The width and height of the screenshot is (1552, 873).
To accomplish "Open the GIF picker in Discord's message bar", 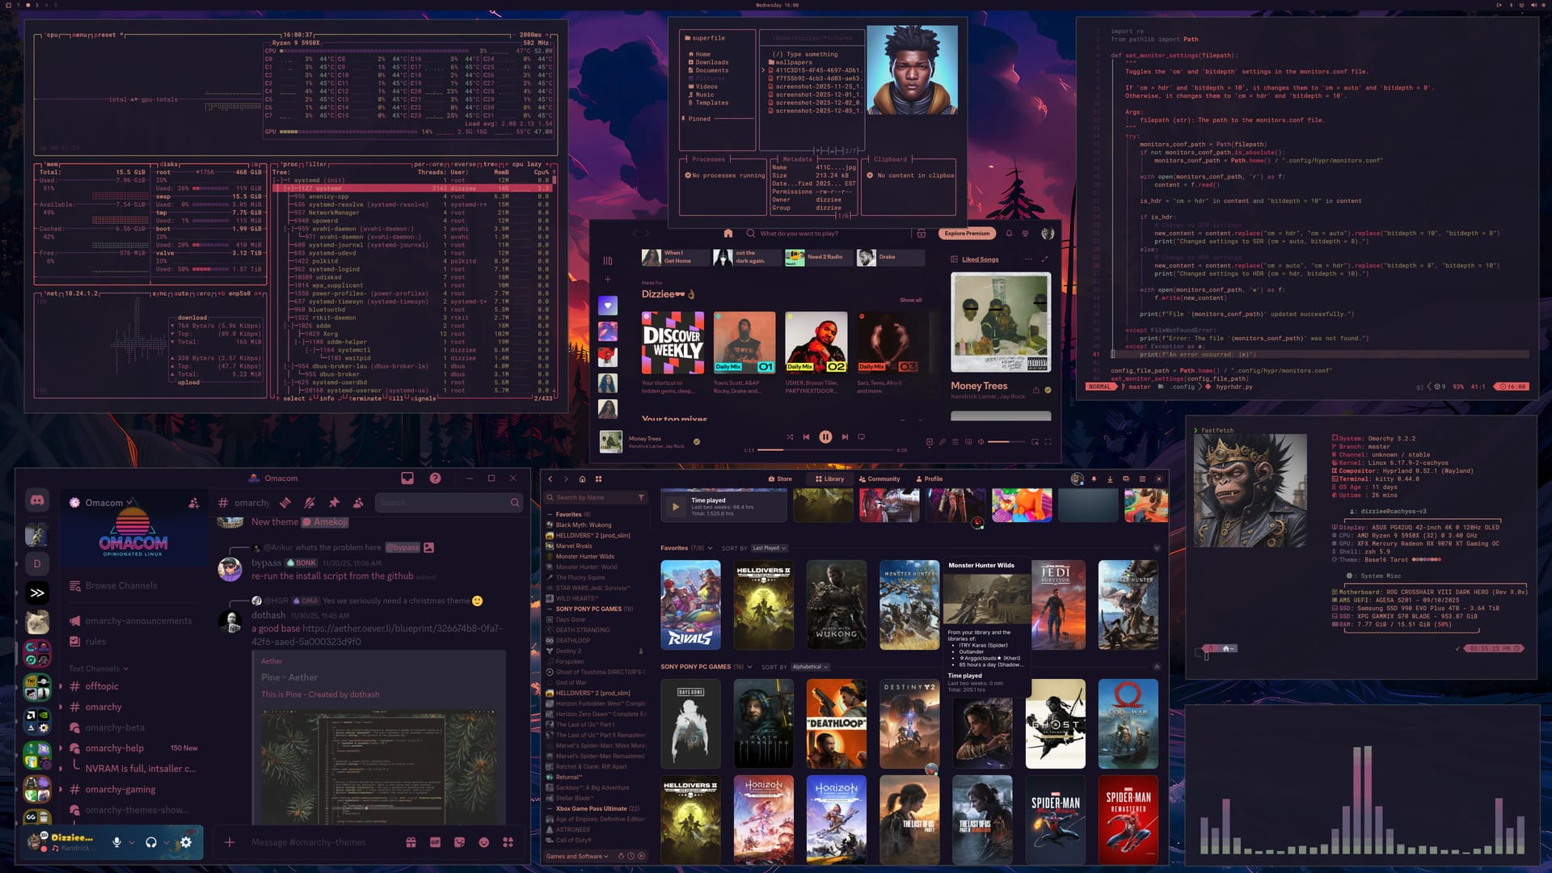I will pos(435,842).
